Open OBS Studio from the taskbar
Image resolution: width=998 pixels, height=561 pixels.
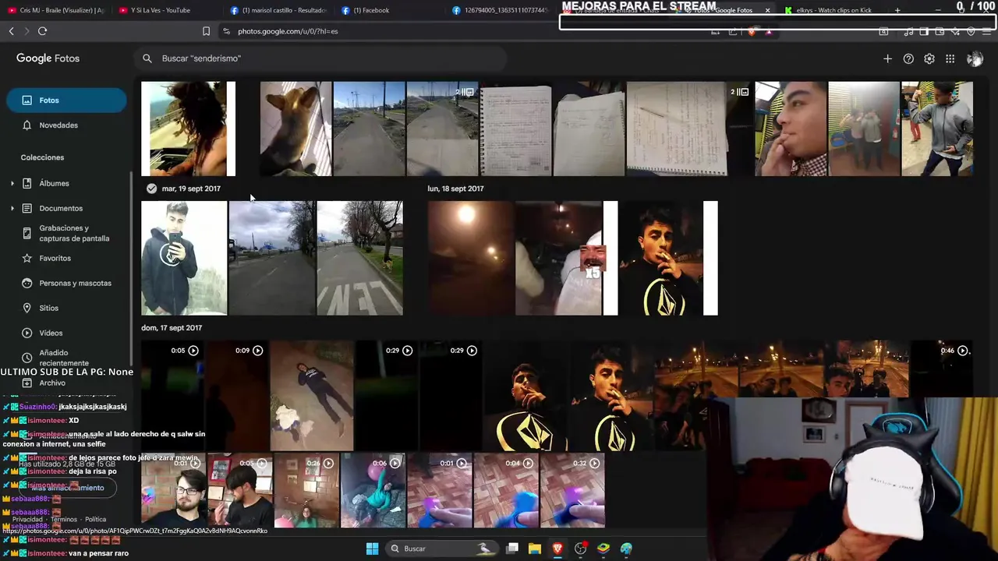(581, 549)
